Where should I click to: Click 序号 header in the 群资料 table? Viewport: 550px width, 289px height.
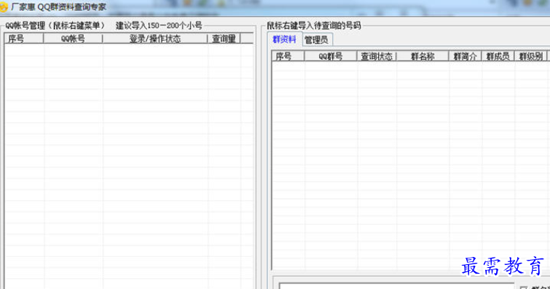[x=288, y=56]
